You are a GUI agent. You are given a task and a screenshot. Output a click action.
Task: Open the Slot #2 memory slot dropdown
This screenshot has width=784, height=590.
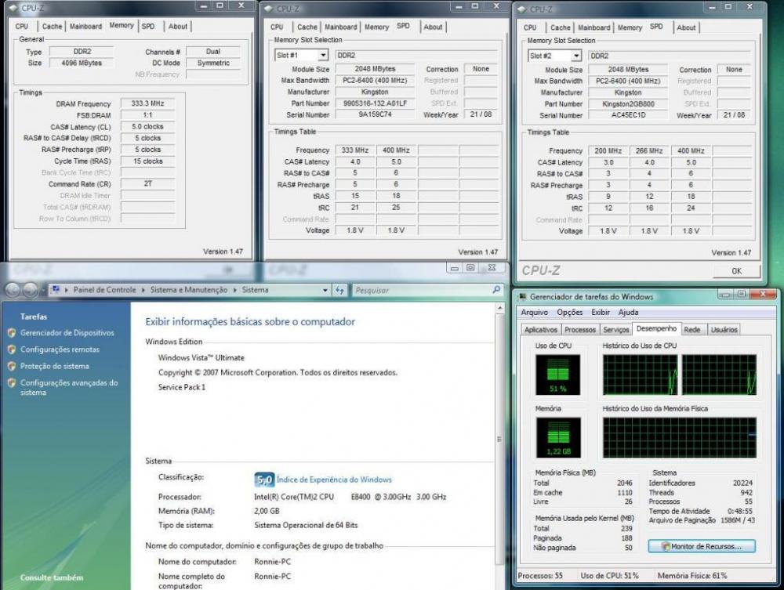(576, 56)
